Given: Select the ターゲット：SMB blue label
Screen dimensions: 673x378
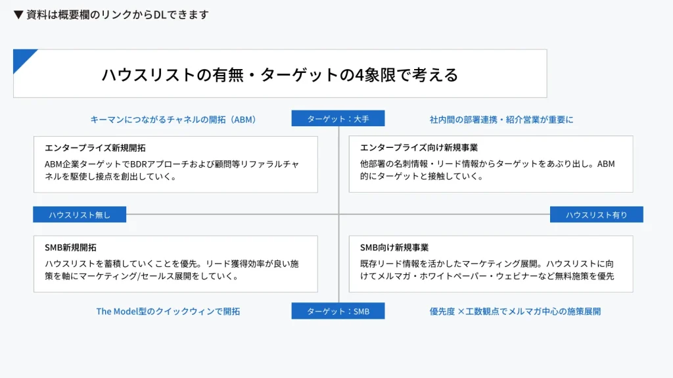Looking at the screenshot, I should click(338, 311).
